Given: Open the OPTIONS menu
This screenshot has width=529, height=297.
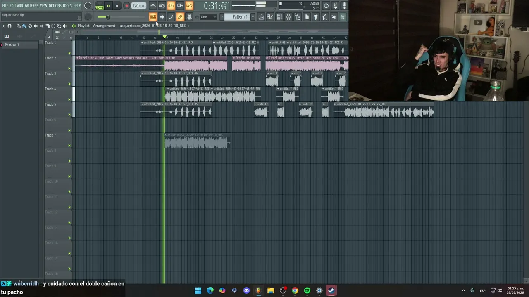Looking at the screenshot, I should [55, 6].
